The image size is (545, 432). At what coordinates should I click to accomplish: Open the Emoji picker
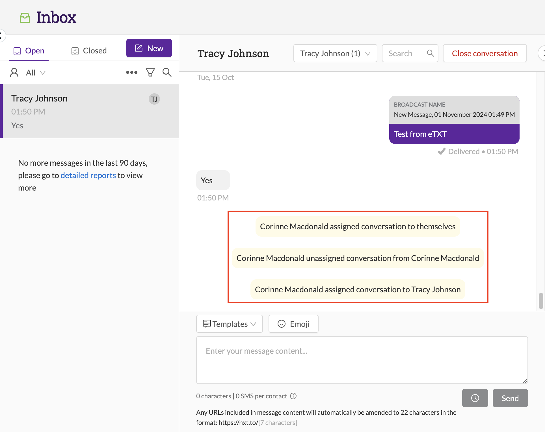(293, 324)
